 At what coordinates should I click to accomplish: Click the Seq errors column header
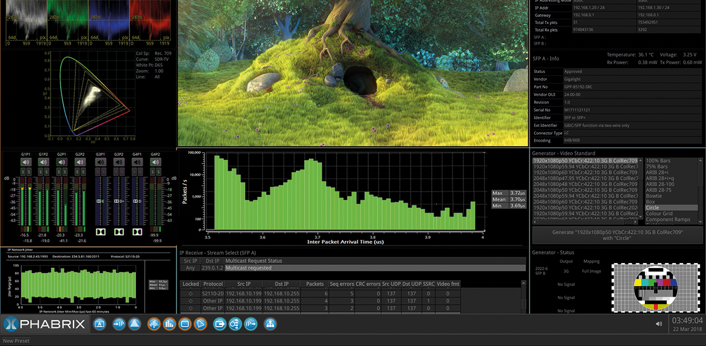pyautogui.click(x=342, y=284)
